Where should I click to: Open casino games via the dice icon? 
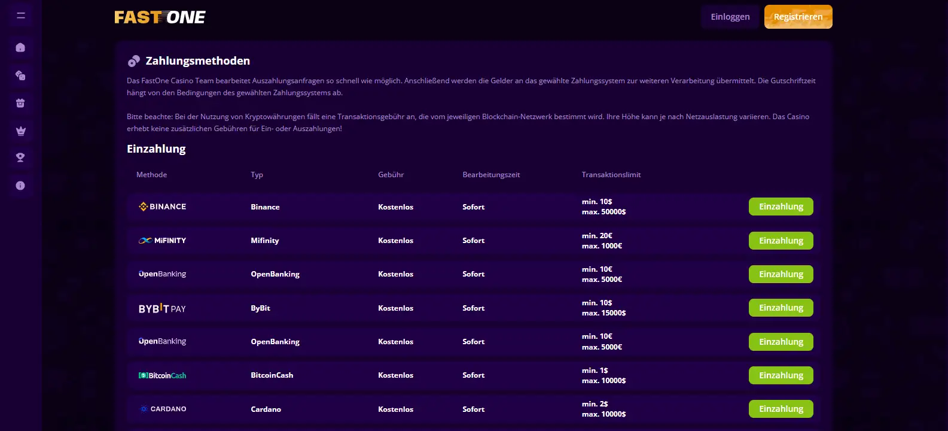point(20,75)
